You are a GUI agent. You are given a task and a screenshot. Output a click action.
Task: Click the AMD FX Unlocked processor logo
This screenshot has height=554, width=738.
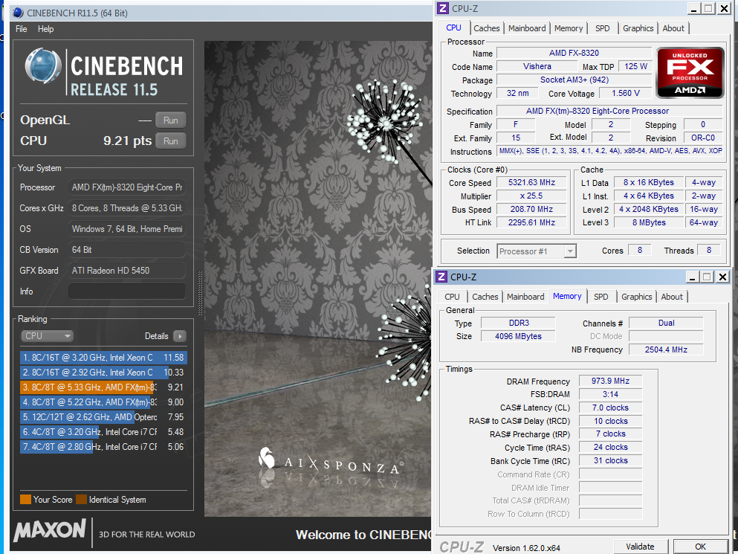[690, 72]
